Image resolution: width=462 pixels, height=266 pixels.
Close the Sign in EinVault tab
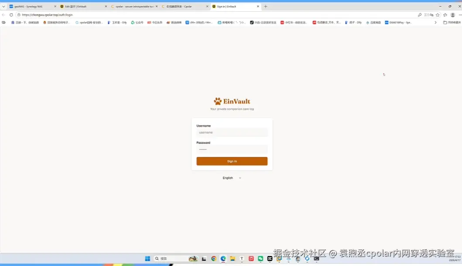tap(258, 7)
